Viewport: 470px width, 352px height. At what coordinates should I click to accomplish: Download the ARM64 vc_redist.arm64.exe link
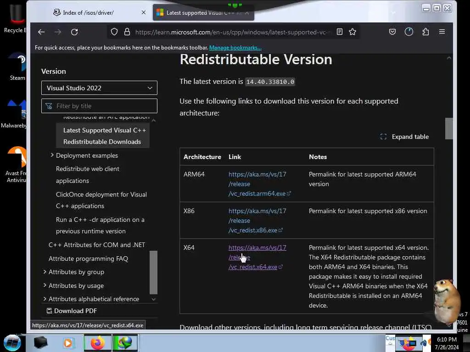tap(260, 184)
